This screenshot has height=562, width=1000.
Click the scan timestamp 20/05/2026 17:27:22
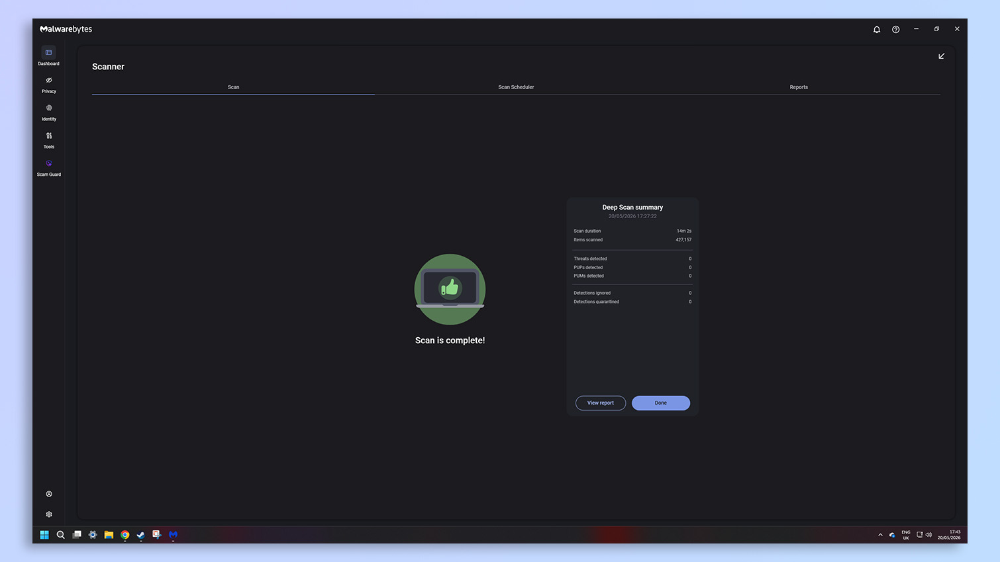point(632,216)
